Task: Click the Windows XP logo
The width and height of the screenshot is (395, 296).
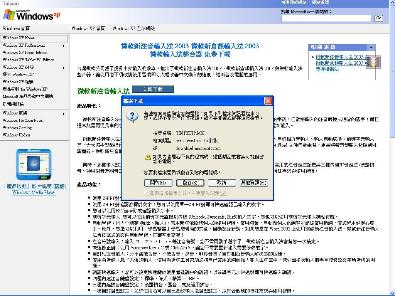Action: tap(32, 15)
